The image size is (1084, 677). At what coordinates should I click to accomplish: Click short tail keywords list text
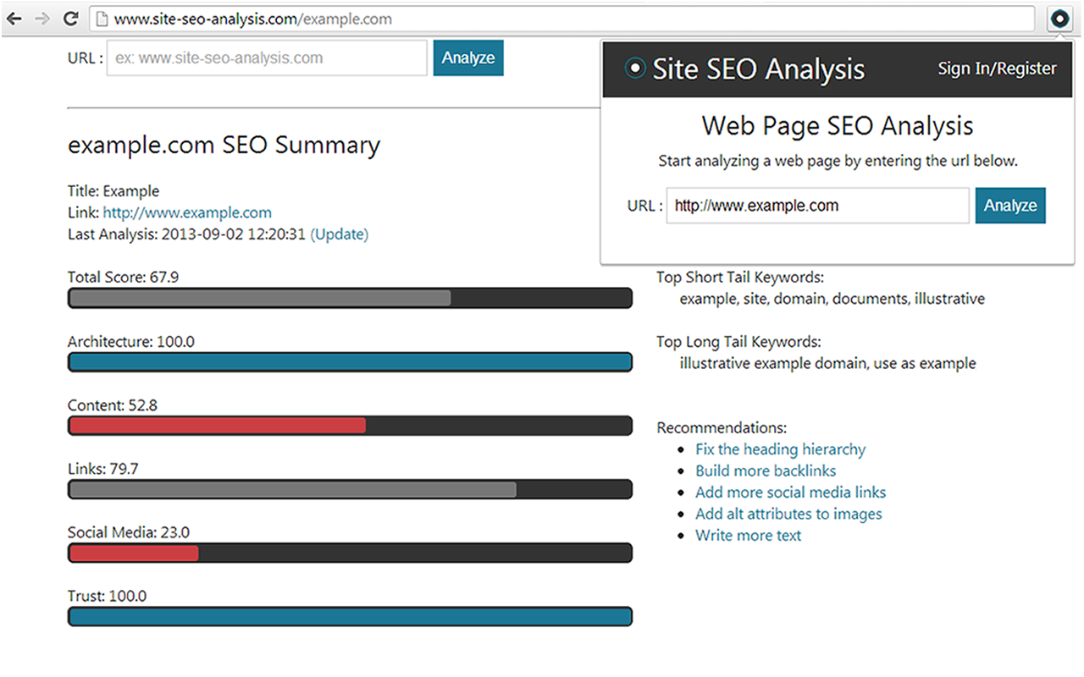click(832, 299)
